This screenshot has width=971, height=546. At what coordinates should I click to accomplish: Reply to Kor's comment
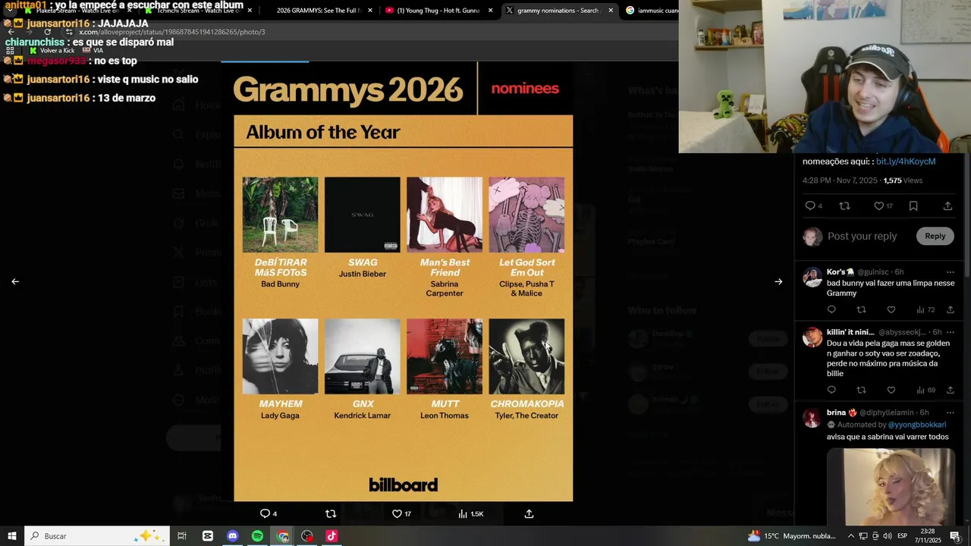pos(831,309)
